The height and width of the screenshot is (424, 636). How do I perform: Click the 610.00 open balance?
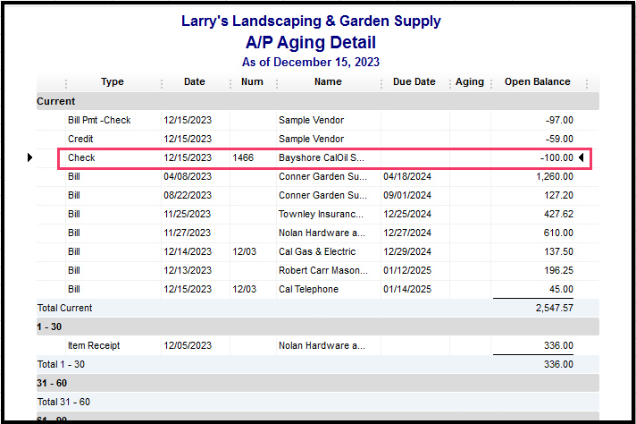[558, 233]
